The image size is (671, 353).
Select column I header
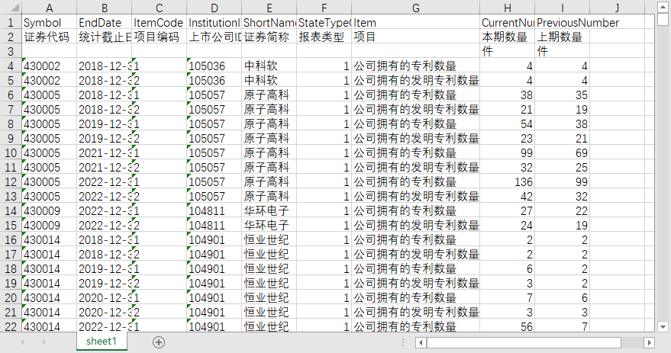coord(563,8)
